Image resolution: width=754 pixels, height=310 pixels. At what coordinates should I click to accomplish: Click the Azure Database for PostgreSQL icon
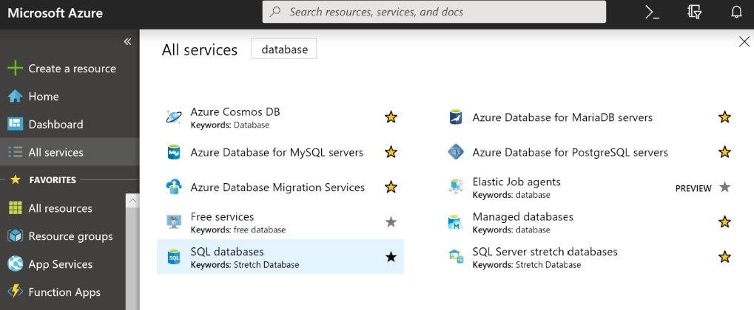[x=457, y=153]
